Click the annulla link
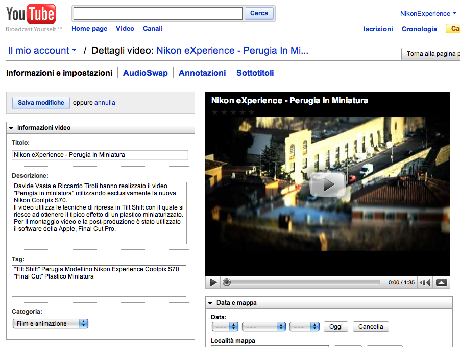The image size is (460, 347). tap(105, 103)
